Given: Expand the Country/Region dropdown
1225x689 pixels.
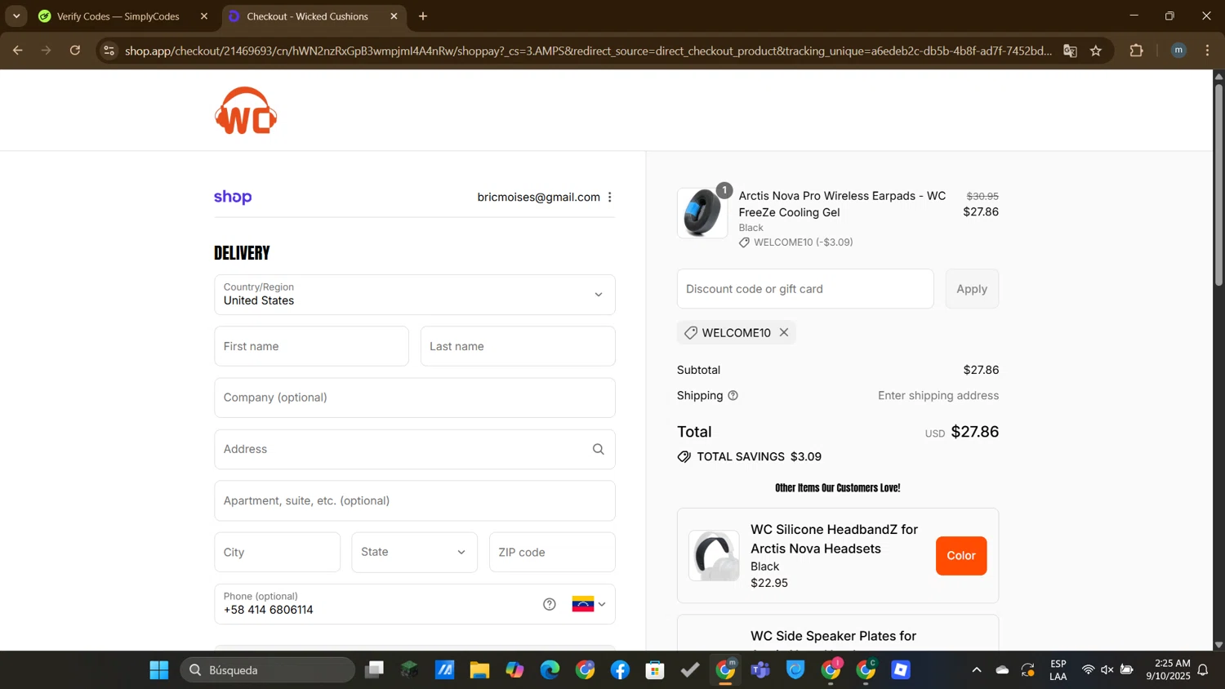Looking at the screenshot, I should click(415, 295).
